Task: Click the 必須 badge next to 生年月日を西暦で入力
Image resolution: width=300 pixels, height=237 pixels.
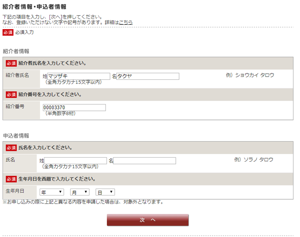Action: click(11, 179)
